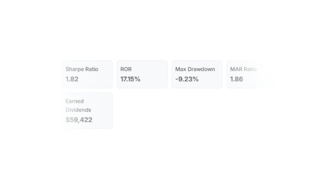Image resolution: width=330 pixels, height=186 pixels.
Task: Click the percent sign after 17.15
Action: pos(137,79)
